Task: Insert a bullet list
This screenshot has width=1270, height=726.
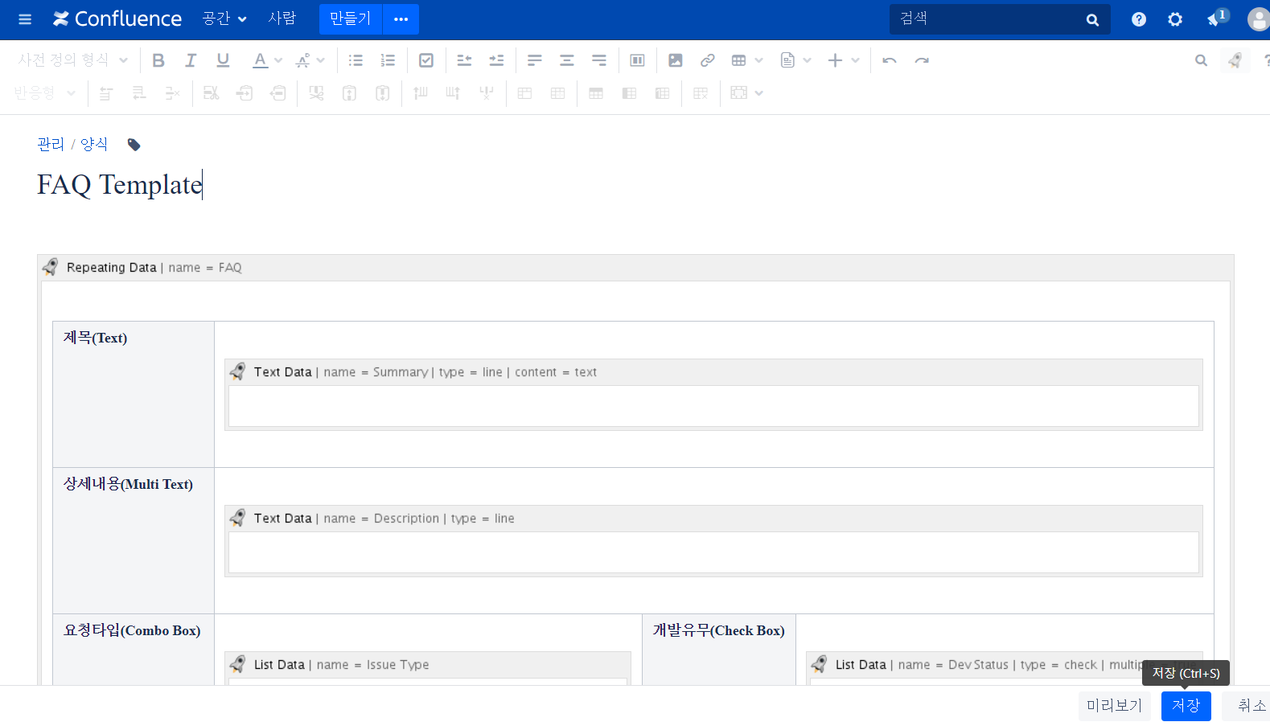Action: pyautogui.click(x=356, y=60)
